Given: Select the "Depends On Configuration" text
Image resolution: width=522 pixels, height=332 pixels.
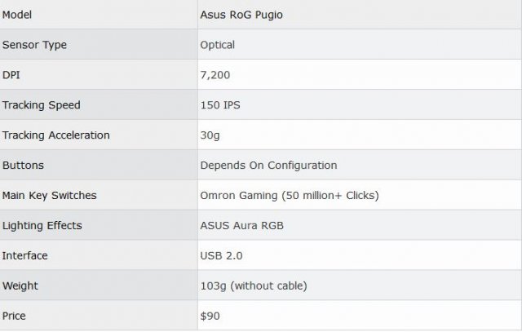Looking at the screenshot, I should 268,166.
